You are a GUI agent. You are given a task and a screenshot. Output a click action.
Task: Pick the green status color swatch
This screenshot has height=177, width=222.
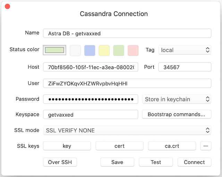pos(119,50)
